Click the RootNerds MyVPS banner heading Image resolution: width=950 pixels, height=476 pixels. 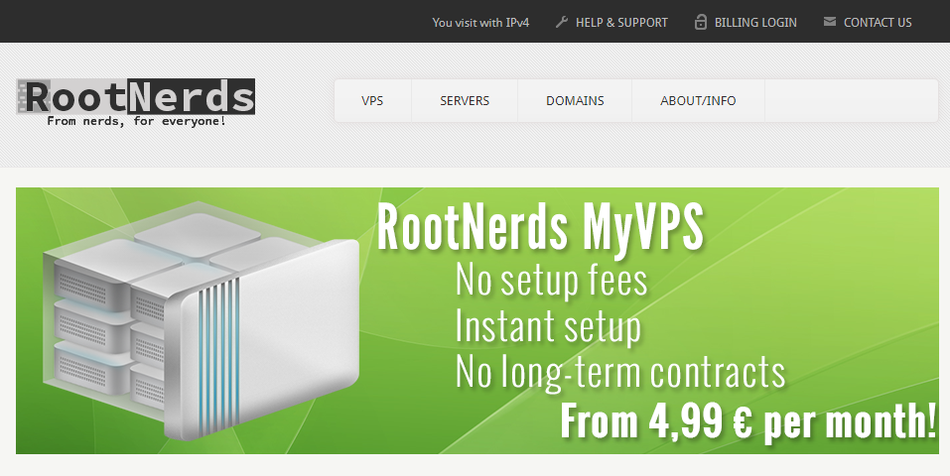(540, 228)
